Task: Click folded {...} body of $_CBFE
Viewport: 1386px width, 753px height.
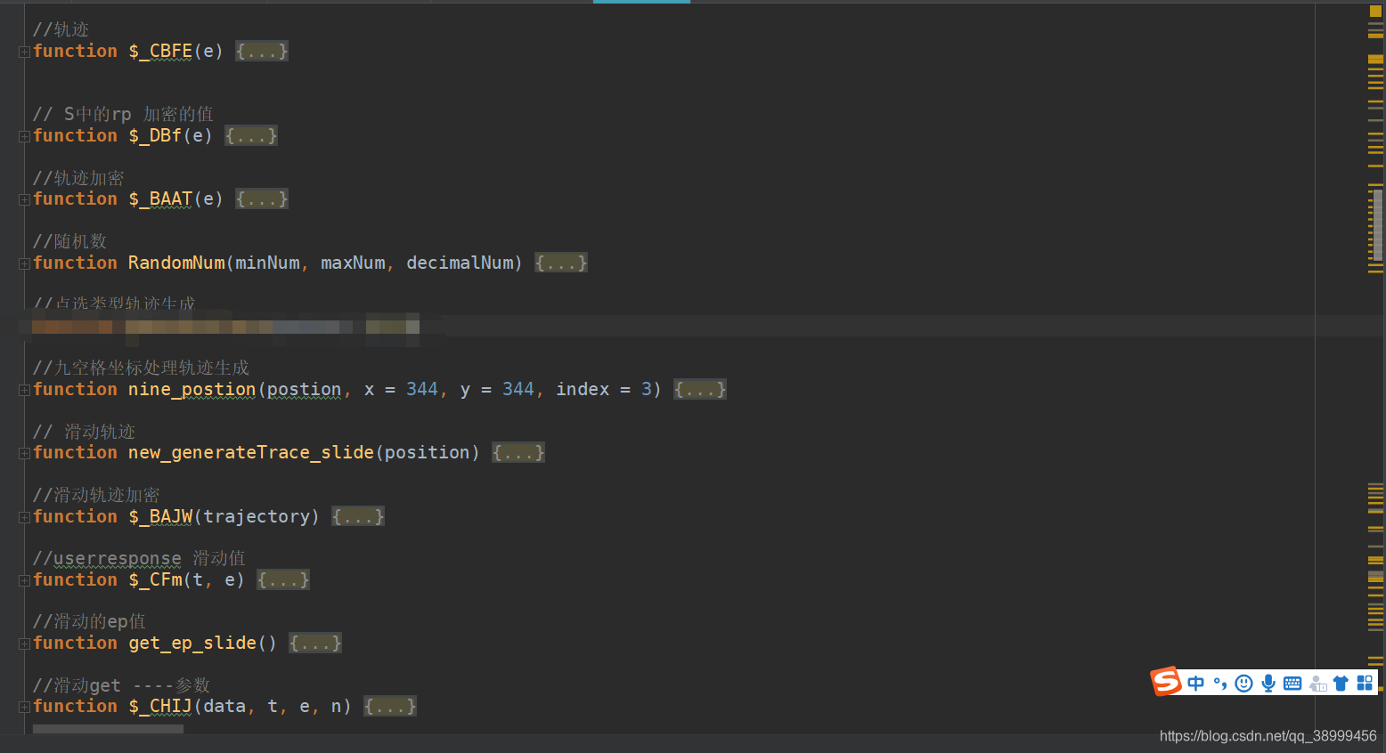Action: 262,51
